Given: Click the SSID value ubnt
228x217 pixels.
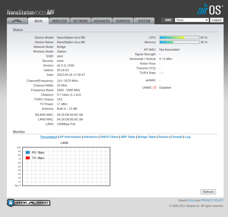Looking at the screenshot, I should pyautogui.click(x=60, y=56).
